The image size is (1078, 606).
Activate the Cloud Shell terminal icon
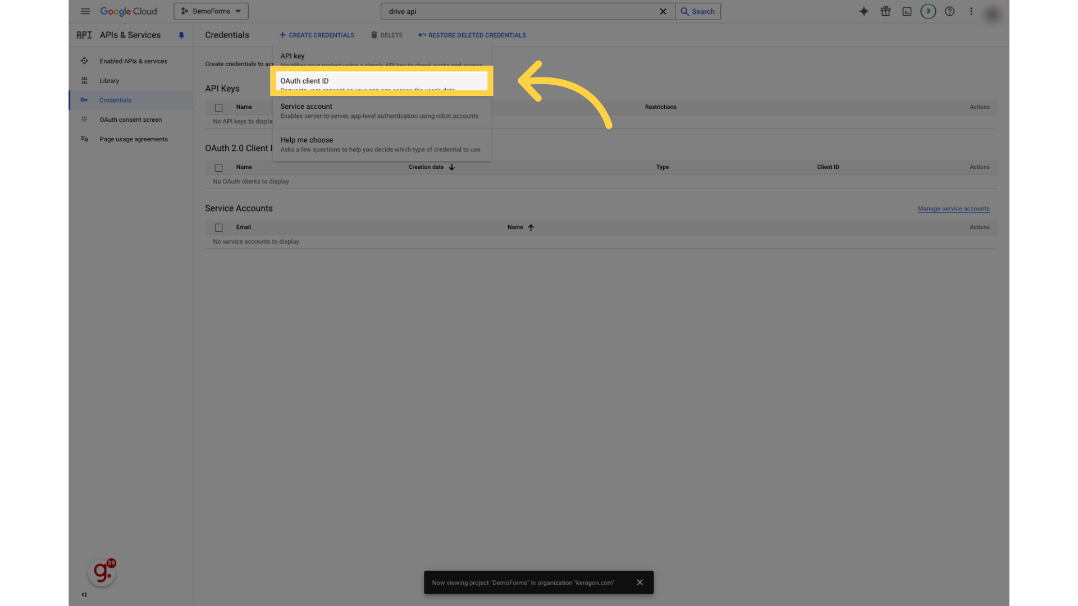[907, 11]
